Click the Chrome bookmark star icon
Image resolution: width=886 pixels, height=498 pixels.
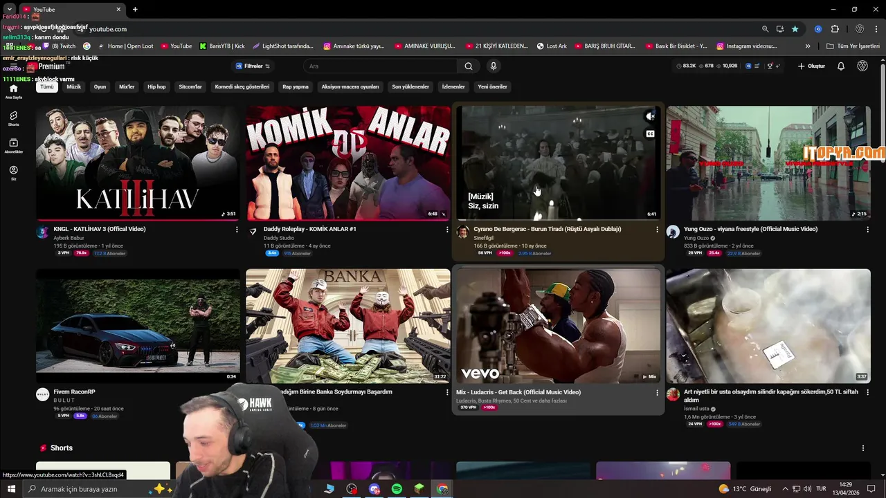(x=795, y=29)
